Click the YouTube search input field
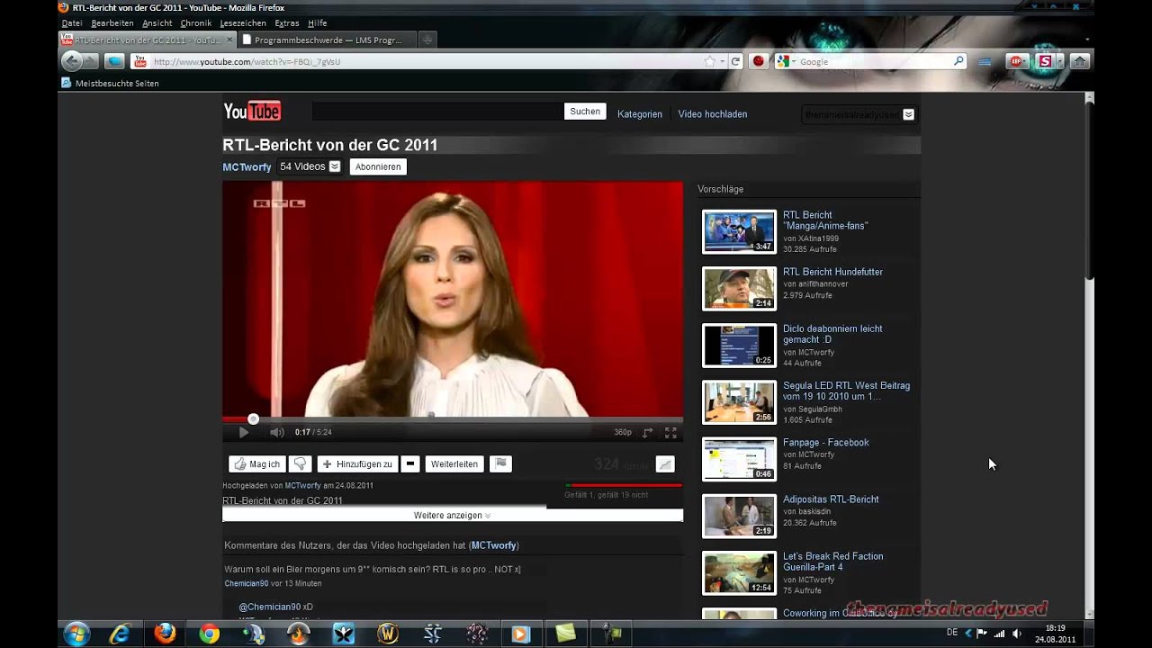Image resolution: width=1152 pixels, height=648 pixels. [437, 112]
